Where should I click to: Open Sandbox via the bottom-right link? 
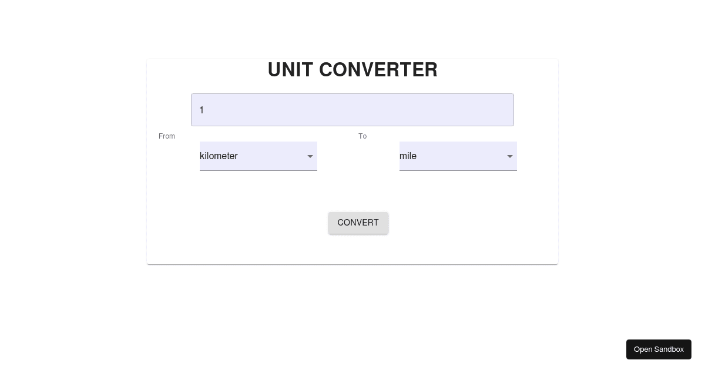point(659,349)
